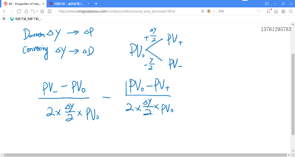Expand the search engine dropdown arrow
Viewport: 295px width, 157px height.
[x=214, y=11]
